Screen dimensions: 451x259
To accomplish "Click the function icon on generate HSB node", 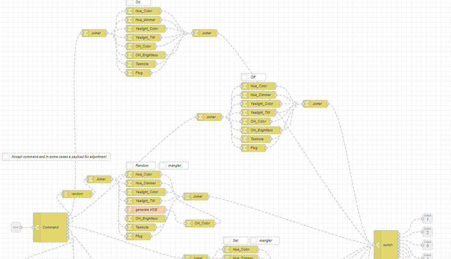I will (129, 210).
